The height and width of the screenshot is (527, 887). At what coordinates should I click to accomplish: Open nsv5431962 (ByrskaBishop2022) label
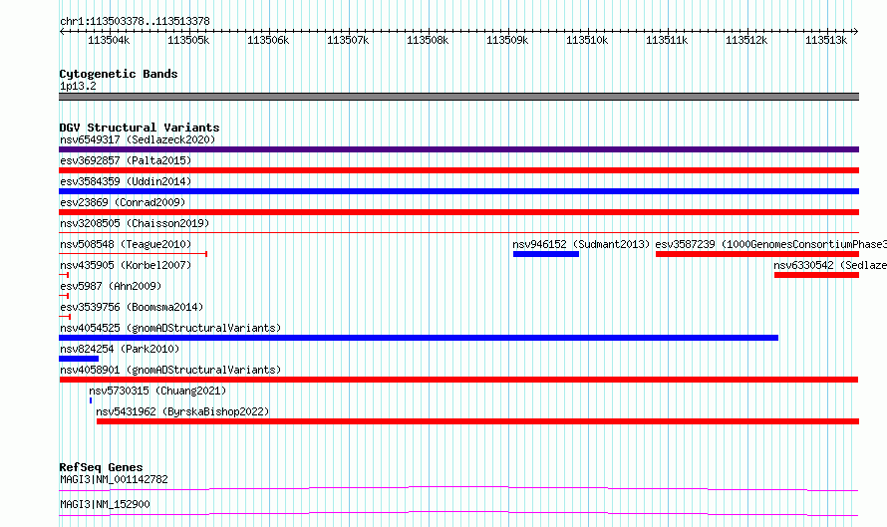point(182,411)
